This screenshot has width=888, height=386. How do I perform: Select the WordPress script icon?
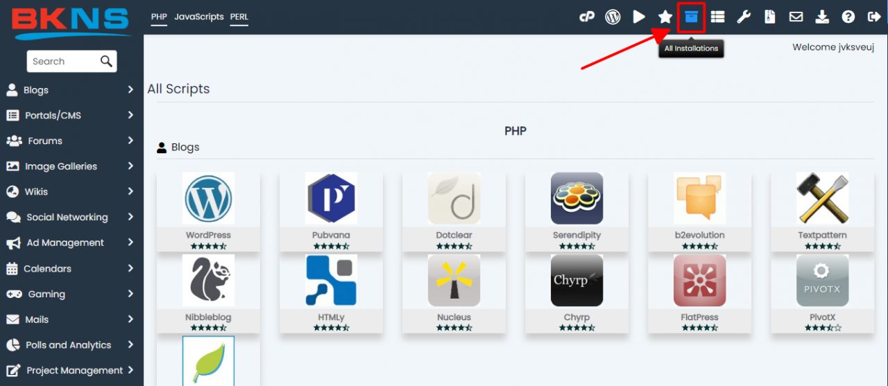[208, 198]
